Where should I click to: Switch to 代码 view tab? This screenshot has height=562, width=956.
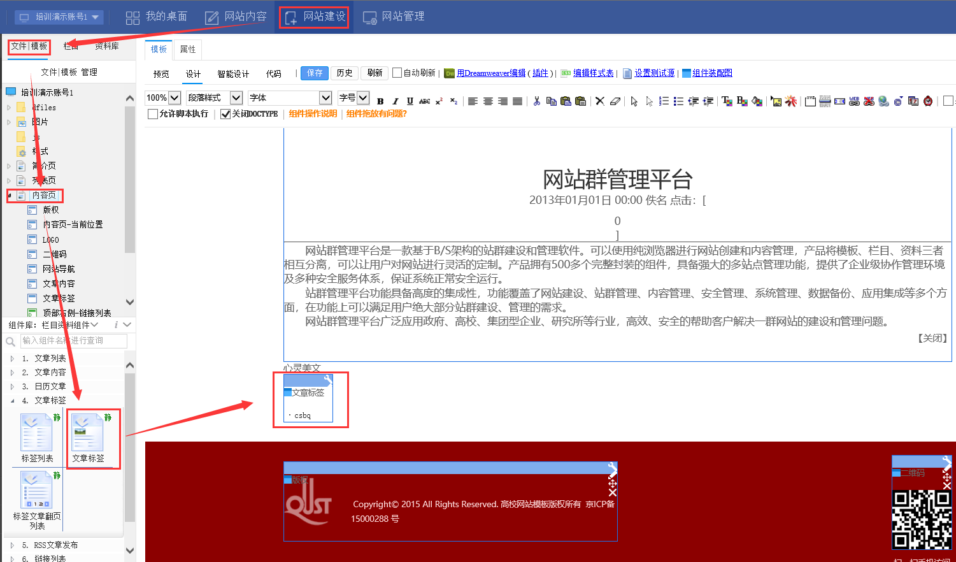coord(274,74)
